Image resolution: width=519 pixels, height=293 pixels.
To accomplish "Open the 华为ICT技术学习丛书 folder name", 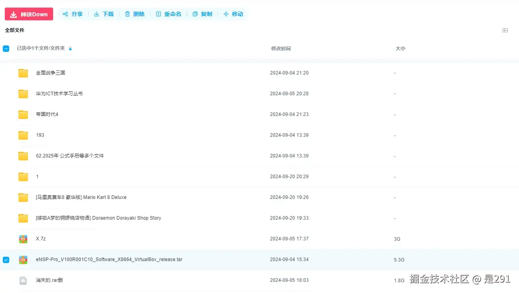I will (x=59, y=94).
